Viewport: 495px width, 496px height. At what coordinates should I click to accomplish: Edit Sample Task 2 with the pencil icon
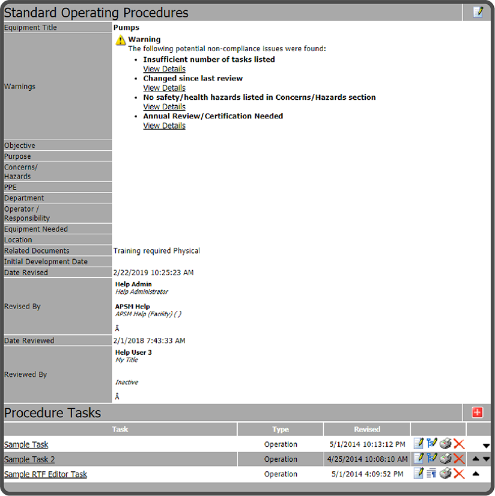[x=419, y=458]
